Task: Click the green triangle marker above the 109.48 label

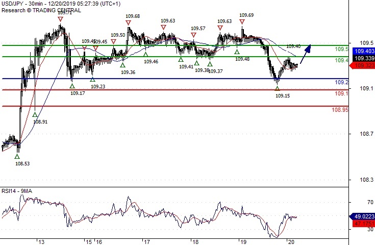Action: pos(237,52)
